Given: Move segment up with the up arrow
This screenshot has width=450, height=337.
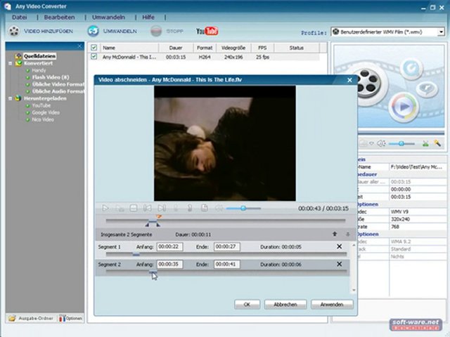Looking at the screenshot, I should click(335, 233).
